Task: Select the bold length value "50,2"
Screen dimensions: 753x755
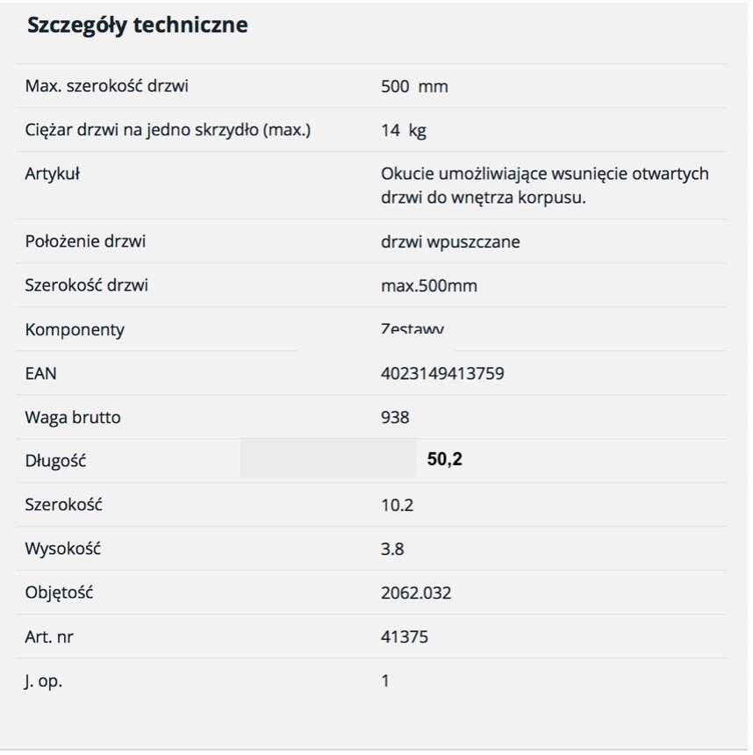Action: (x=444, y=459)
